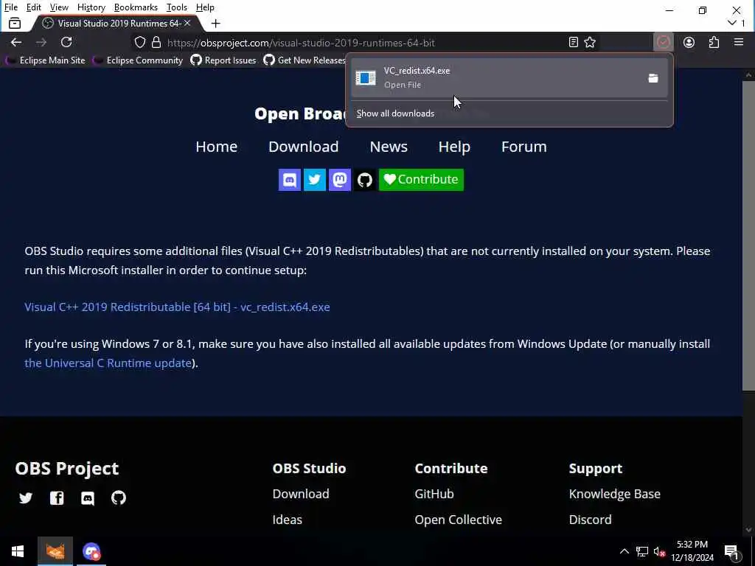Screen dimensions: 755x566
Task: Open the Knowledge Base footer link
Action: pos(614,494)
